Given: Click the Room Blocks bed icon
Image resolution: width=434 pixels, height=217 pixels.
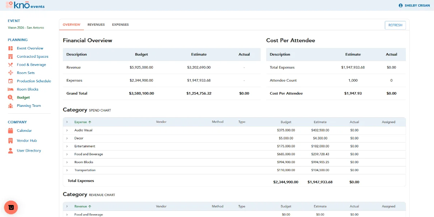Looking at the screenshot, I should point(10,89).
